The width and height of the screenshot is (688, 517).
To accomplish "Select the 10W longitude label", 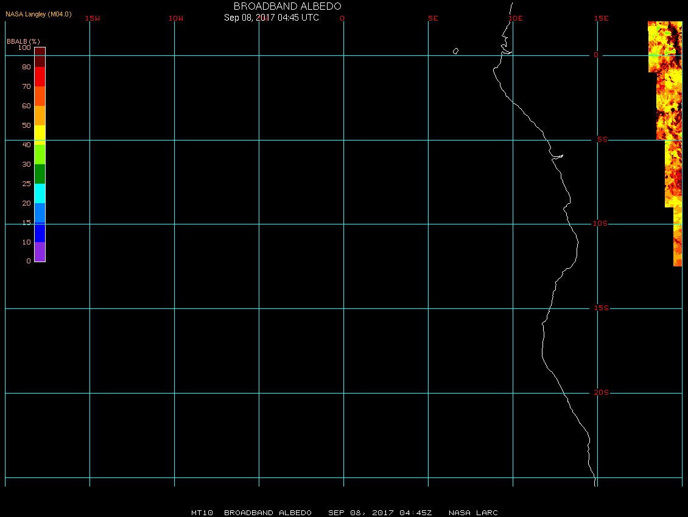I will point(176,18).
